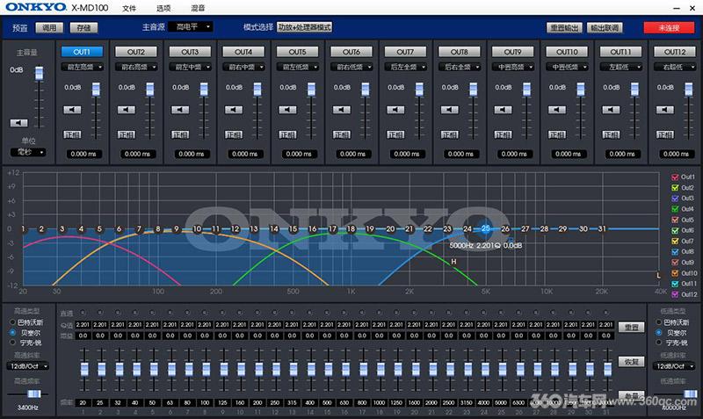Select highlighted EQ band node 25
703x419 pixels.
486,228
